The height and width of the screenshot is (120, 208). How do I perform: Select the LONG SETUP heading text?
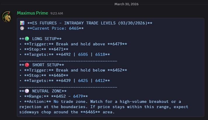point(44,39)
